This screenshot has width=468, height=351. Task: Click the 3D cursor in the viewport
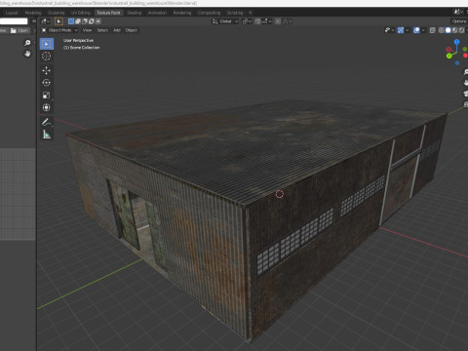click(280, 194)
